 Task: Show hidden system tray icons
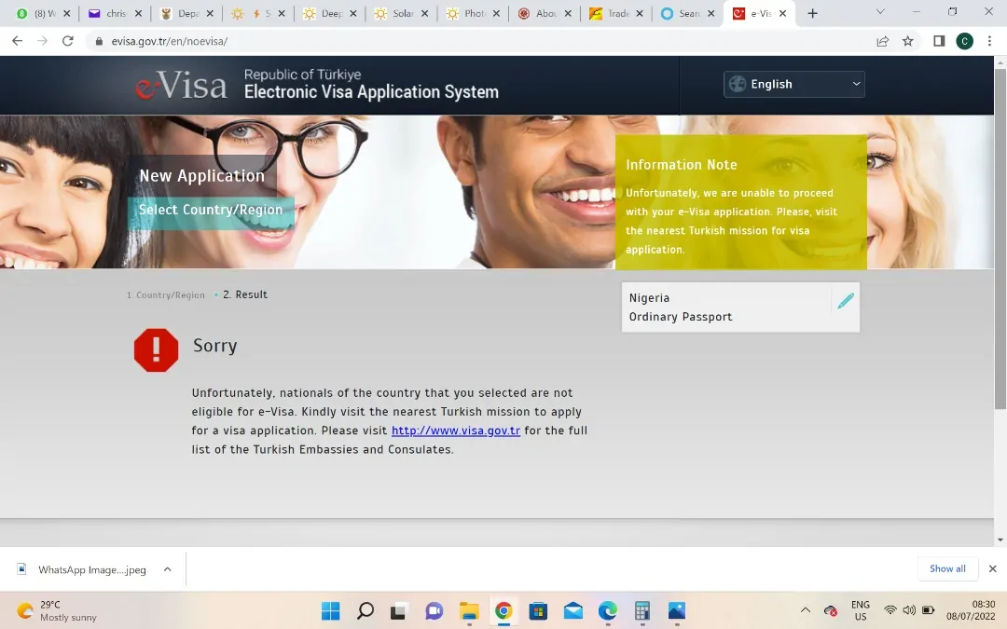tap(806, 611)
